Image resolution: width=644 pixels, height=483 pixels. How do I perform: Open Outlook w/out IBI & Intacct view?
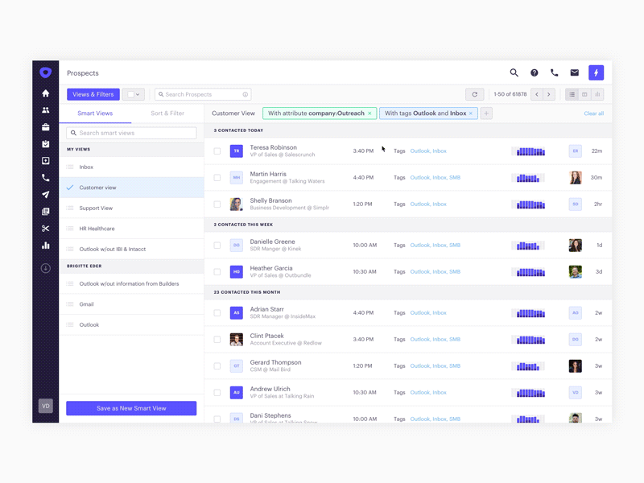click(x=131, y=250)
